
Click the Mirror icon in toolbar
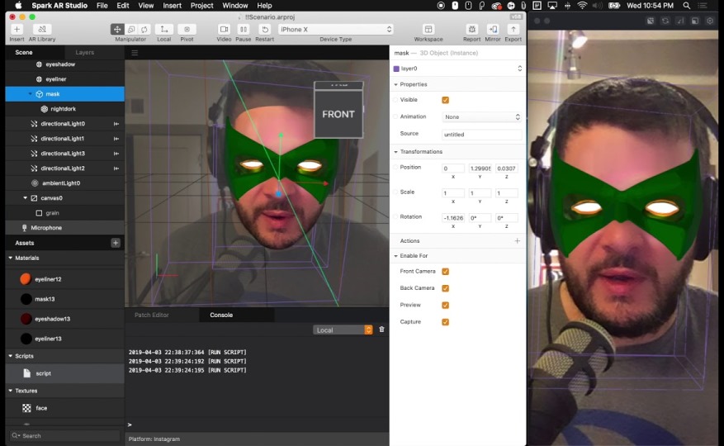pyautogui.click(x=493, y=29)
